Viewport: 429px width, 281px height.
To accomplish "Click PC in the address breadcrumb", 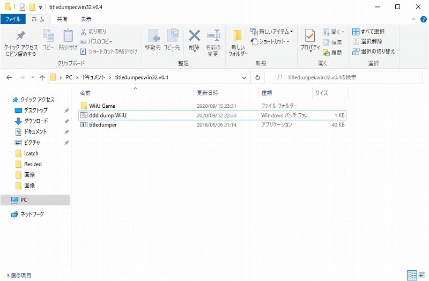I will (x=69, y=77).
